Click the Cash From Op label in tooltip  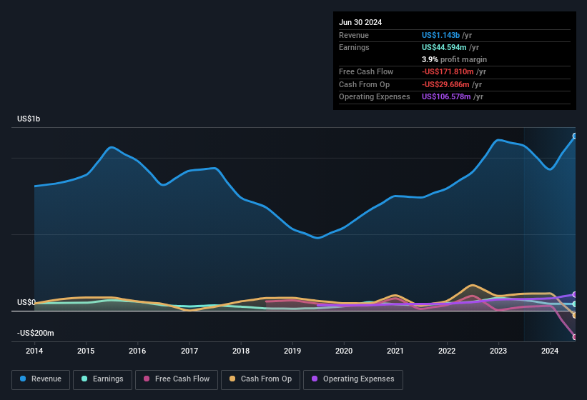364,84
